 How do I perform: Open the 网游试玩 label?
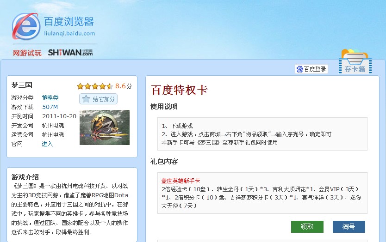coord(27,53)
